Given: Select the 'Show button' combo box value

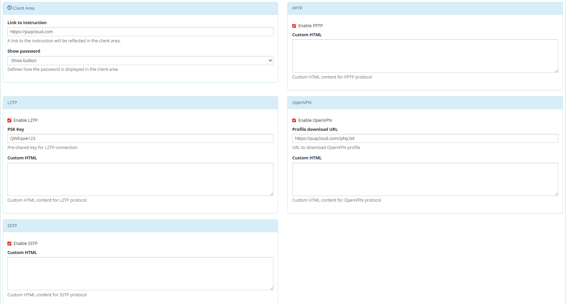Looking at the screenshot, I should (140, 60).
